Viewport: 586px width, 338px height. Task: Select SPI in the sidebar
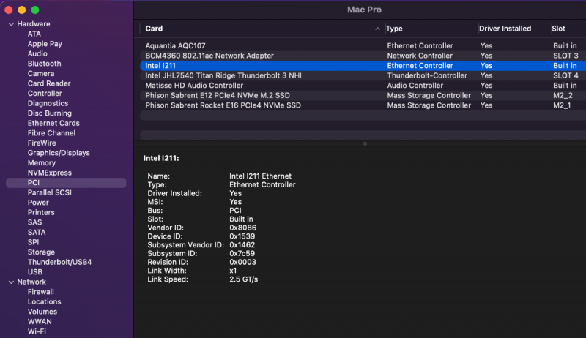33,242
